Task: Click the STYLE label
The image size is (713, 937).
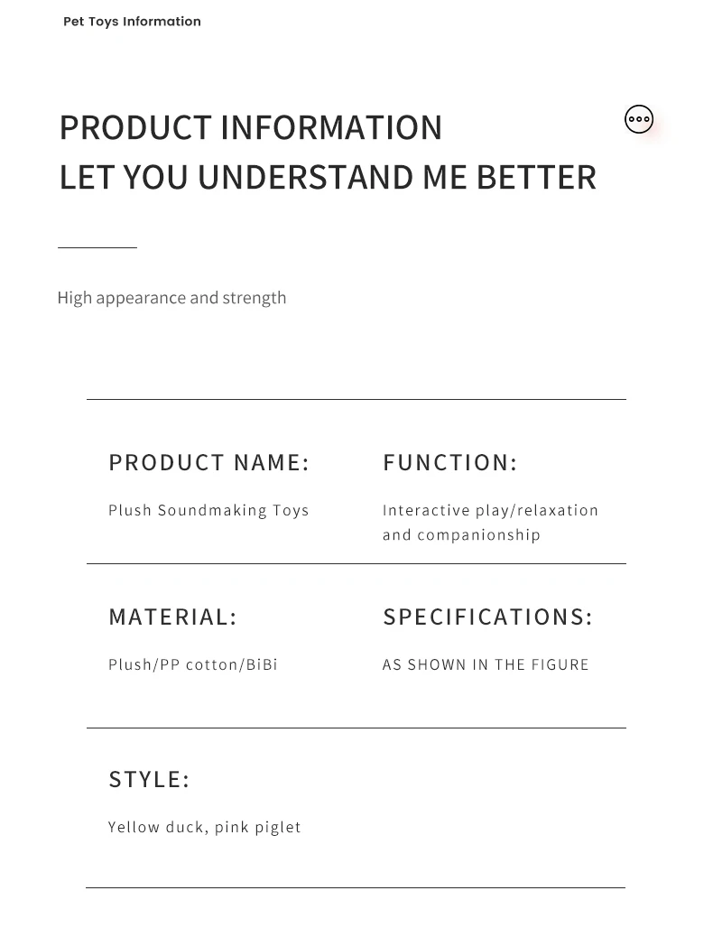Action: [x=149, y=780]
